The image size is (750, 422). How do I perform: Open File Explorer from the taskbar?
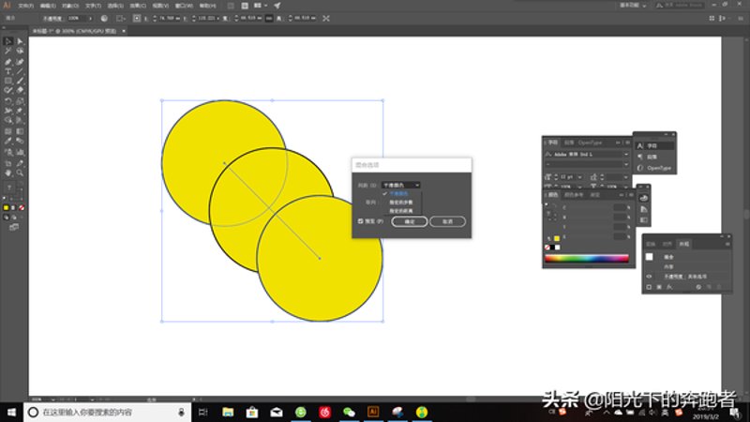click(228, 412)
